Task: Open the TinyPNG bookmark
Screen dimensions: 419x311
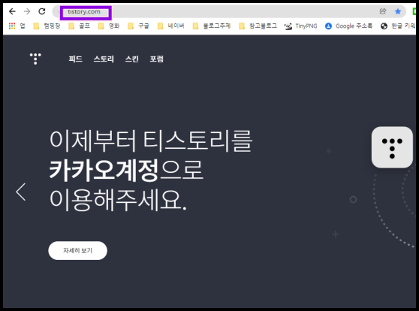Action: [x=301, y=26]
